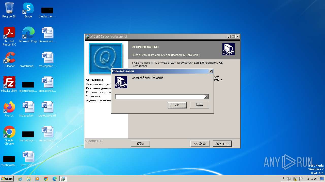Click the QDSetup 5.57 version label

pos(94,141)
